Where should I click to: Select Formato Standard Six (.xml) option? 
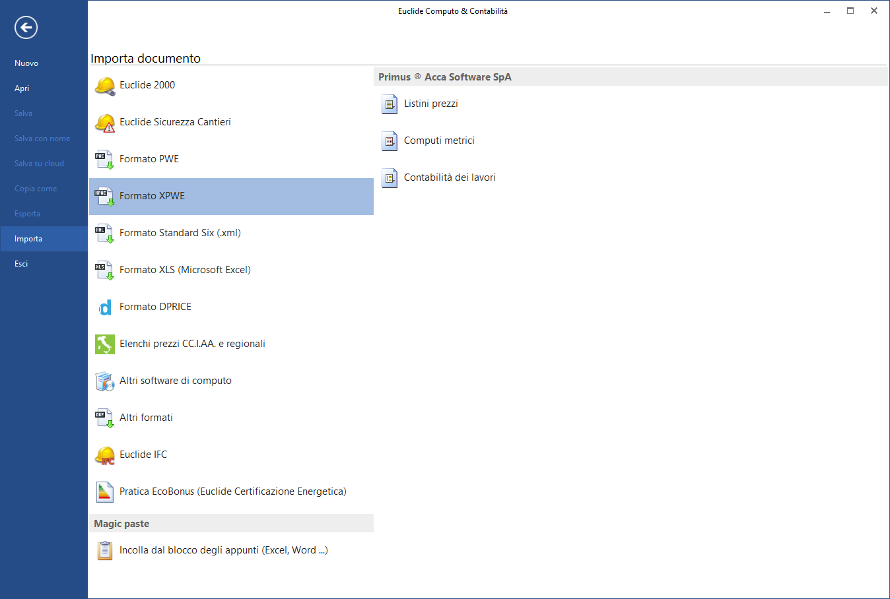coord(180,233)
